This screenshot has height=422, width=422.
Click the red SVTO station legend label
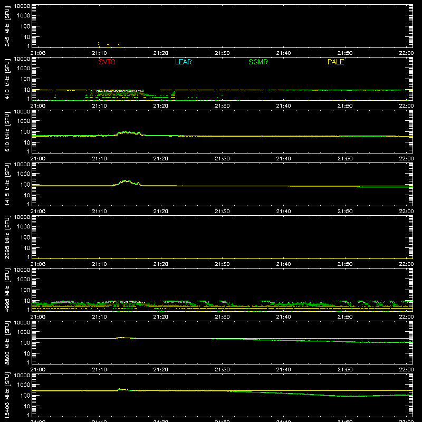click(x=107, y=62)
